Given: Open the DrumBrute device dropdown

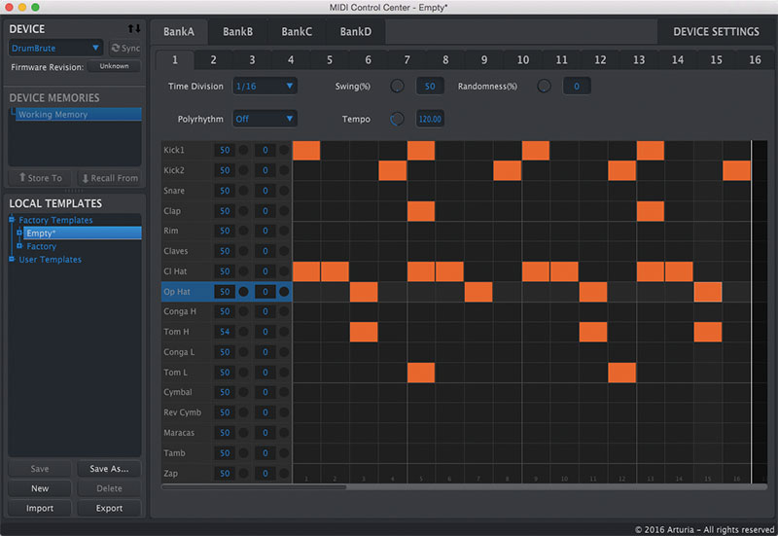Looking at the screenshot, I should pyautogui.click(x=55, y=48).
